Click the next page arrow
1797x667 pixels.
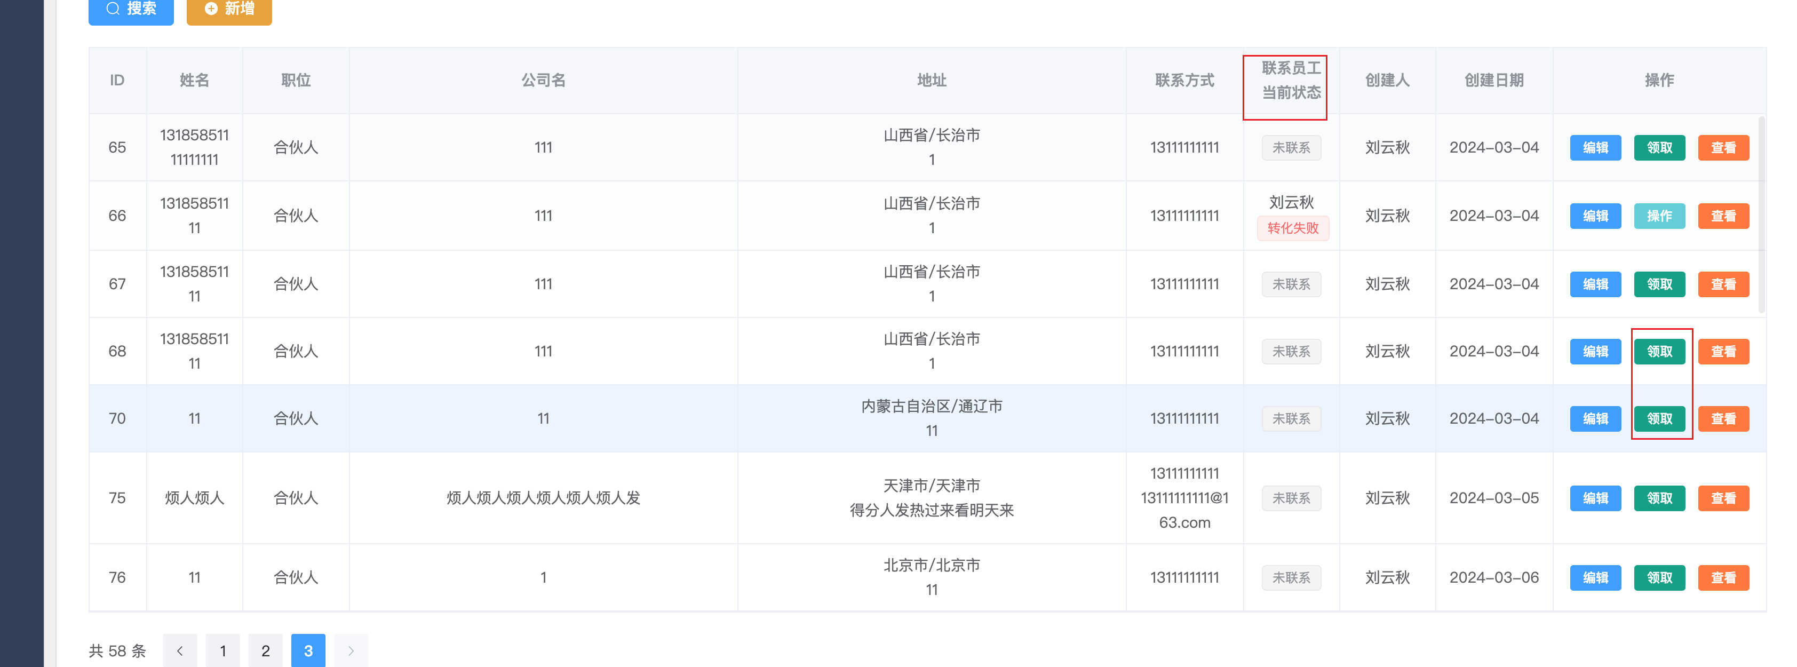(351, 651)
